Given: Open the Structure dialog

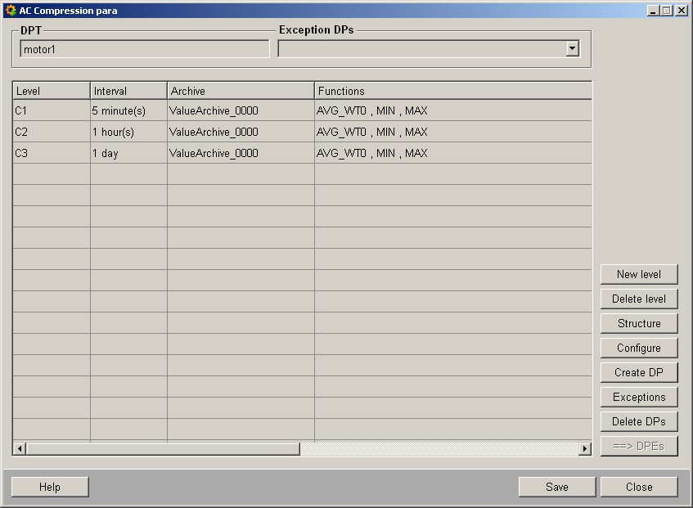Looking at the screenshot, I should (x=638, y=324).
